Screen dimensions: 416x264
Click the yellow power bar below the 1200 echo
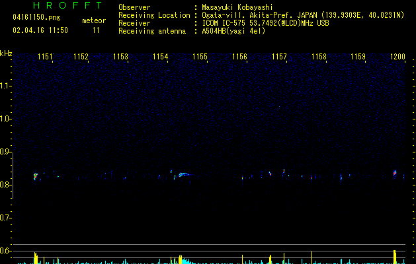click(x=395, y=257)
